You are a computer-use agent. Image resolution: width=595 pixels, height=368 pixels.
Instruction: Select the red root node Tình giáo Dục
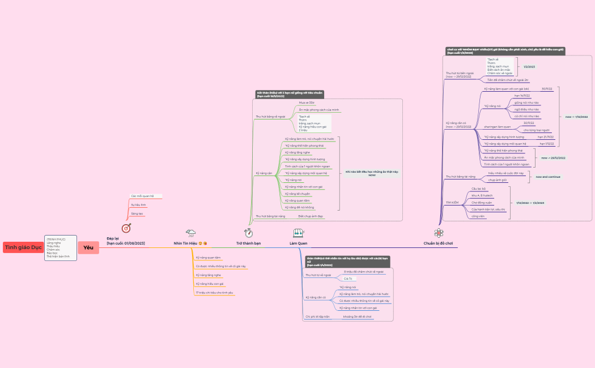pyautogui.click(x=23, y=247)
